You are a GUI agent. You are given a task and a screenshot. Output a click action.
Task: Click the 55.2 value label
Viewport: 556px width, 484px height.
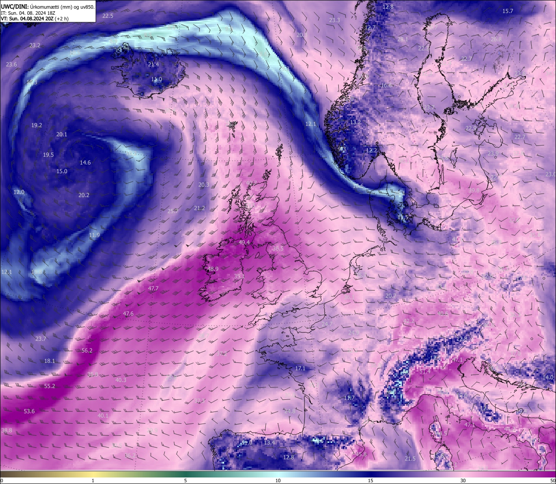(x=50, y=386)
